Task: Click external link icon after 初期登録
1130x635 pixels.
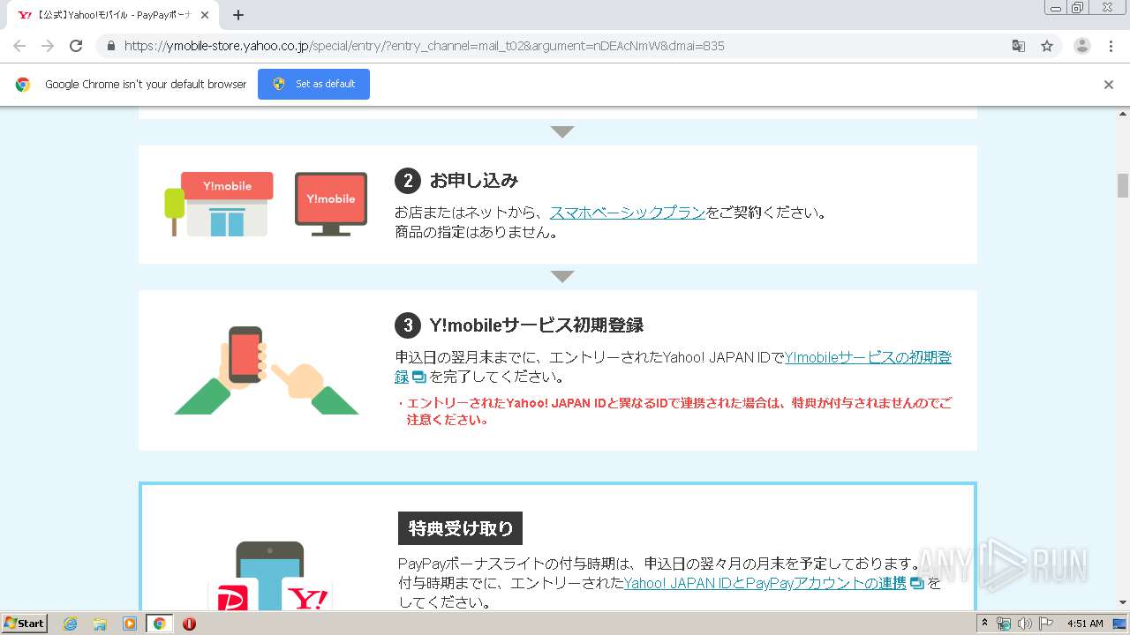Action: coord(419,377)
